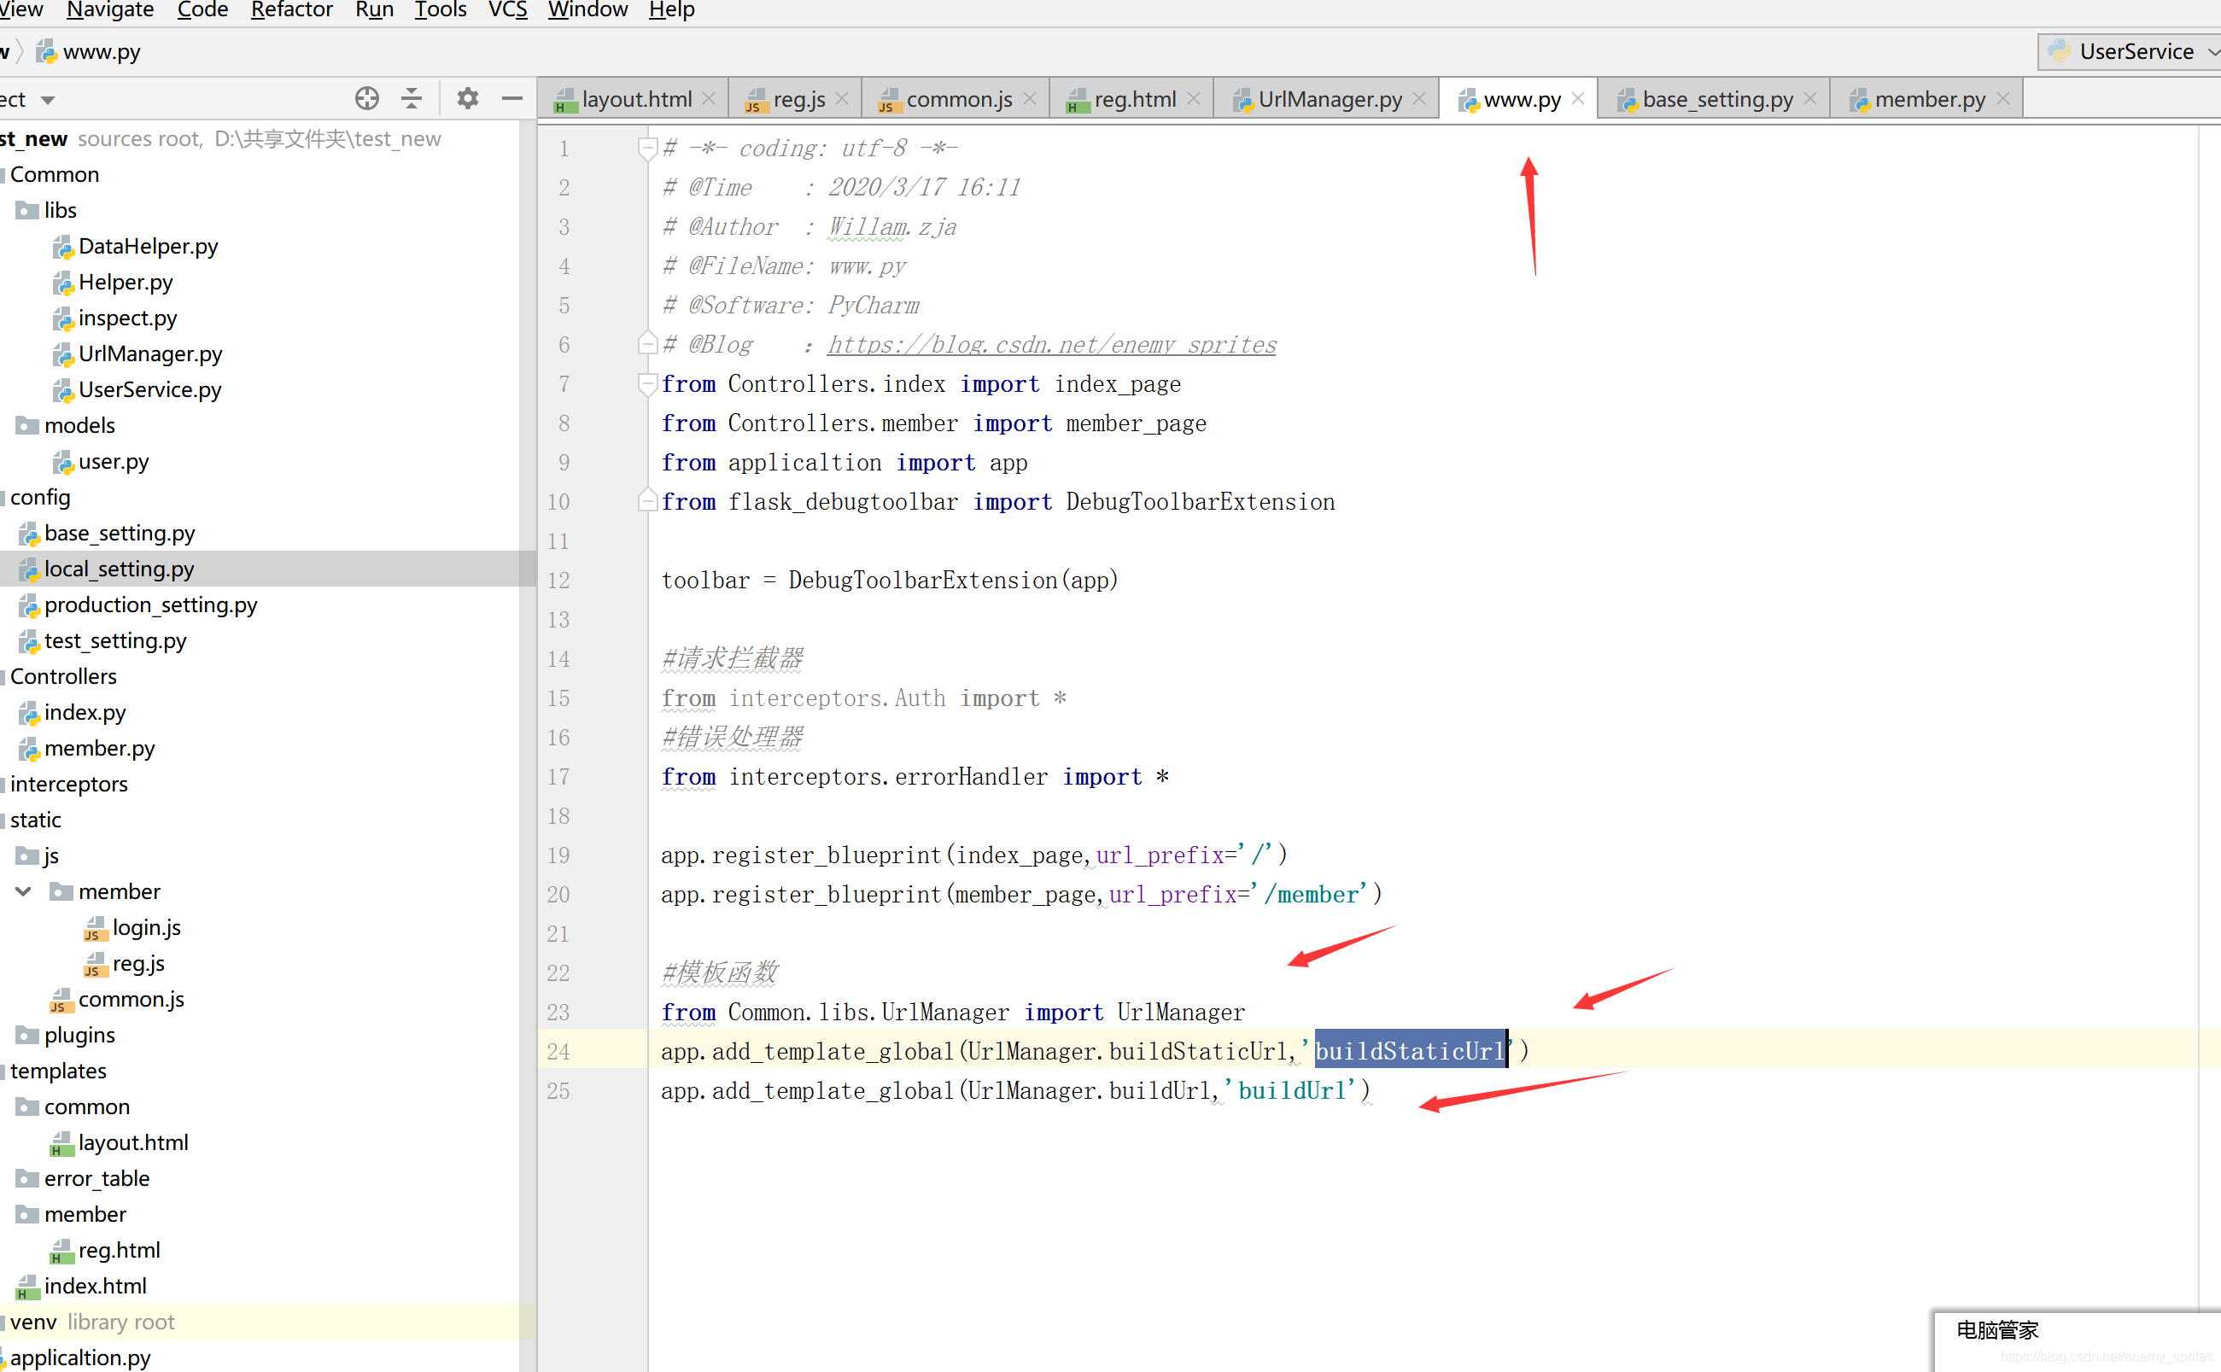Image resolution: width=2221 pixels, height=1372 pixels.
Task: Open project panel settings gear
Action: pyautogui.click(x=467, y=98)
